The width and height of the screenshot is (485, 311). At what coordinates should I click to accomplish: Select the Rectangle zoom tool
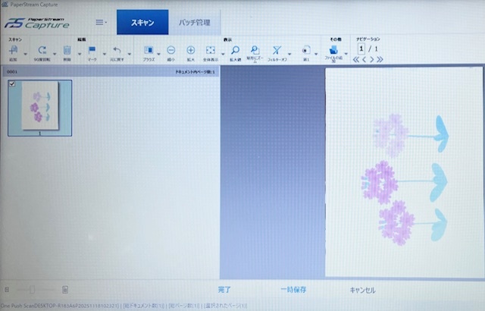pyautogui.click(x=255, y=50)
